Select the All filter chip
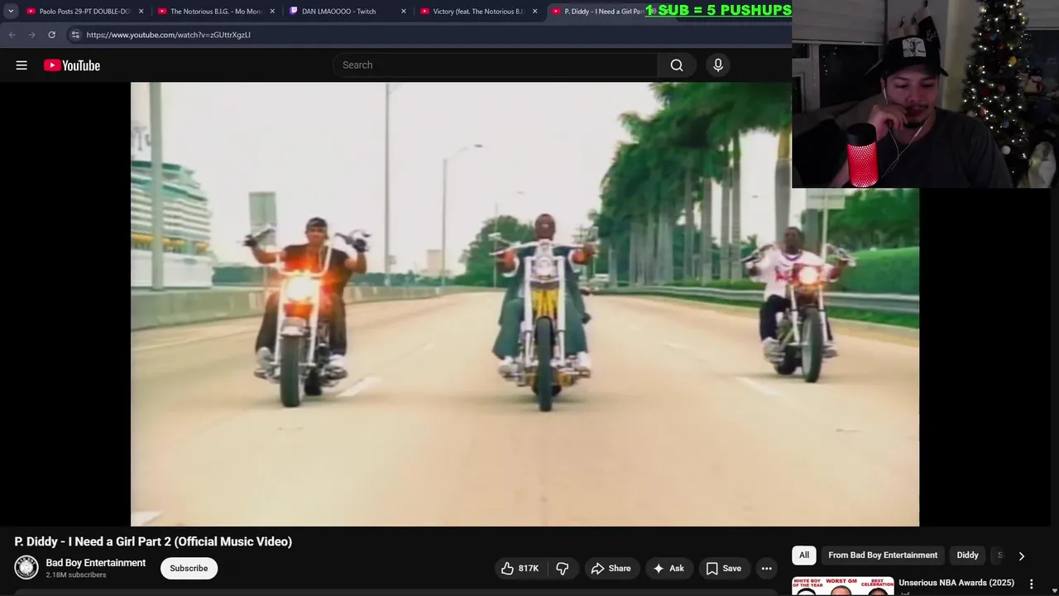This screenshot has height=596, width=1059. click(804, 555)
